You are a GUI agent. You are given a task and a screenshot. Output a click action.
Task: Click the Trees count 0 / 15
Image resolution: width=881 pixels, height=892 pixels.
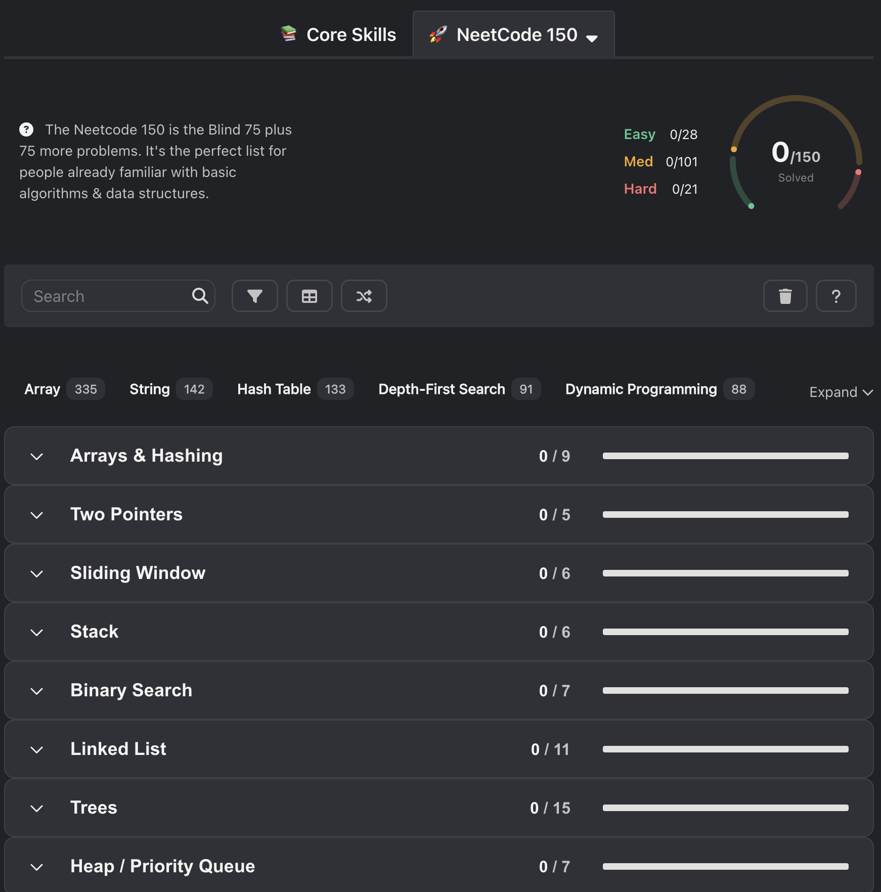[x=550, y=808]
